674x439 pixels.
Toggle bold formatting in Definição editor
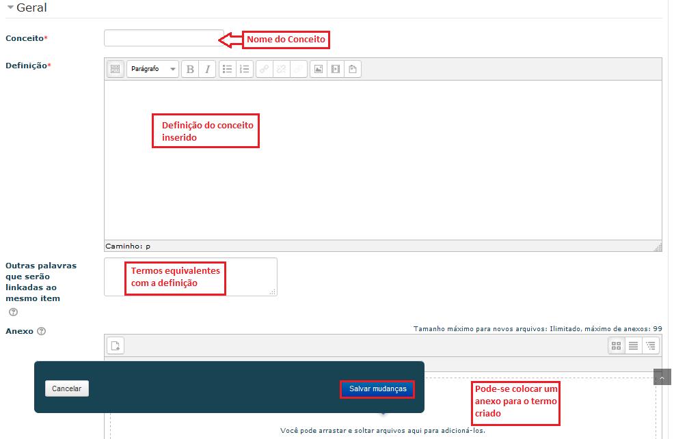point(190,69)
